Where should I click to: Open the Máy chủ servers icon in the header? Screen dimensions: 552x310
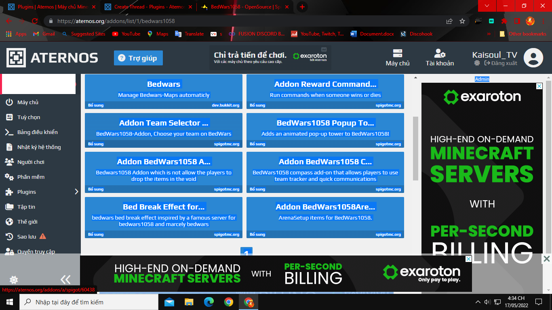click(398, 53)
